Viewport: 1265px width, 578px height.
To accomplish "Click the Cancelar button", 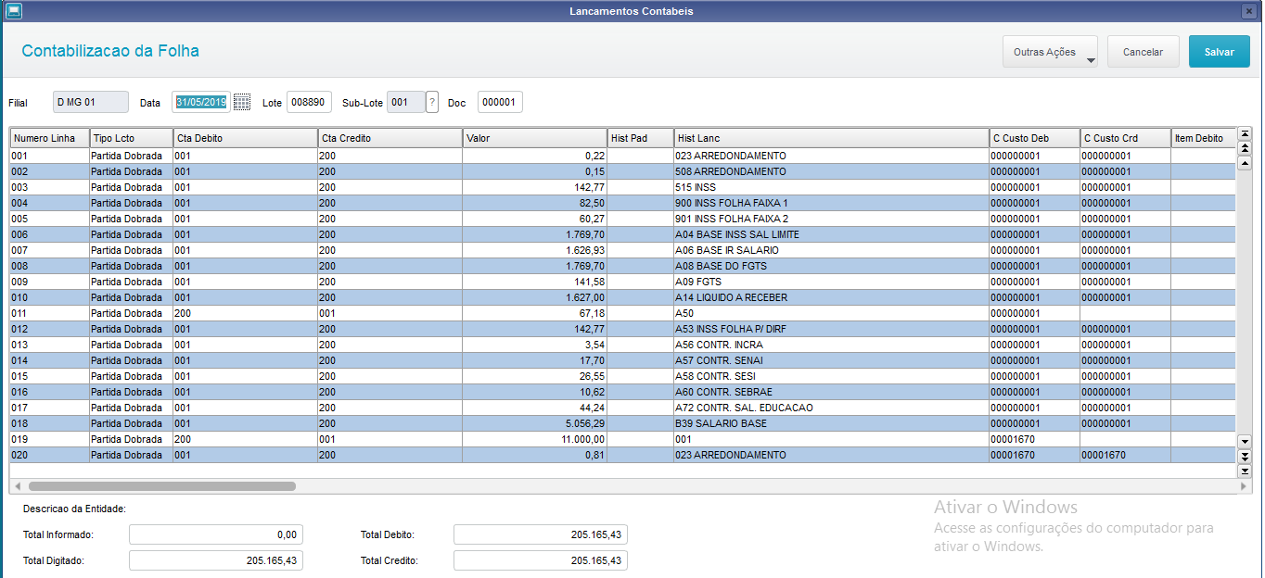I will pyautogui.click(x=1143, y=52).
